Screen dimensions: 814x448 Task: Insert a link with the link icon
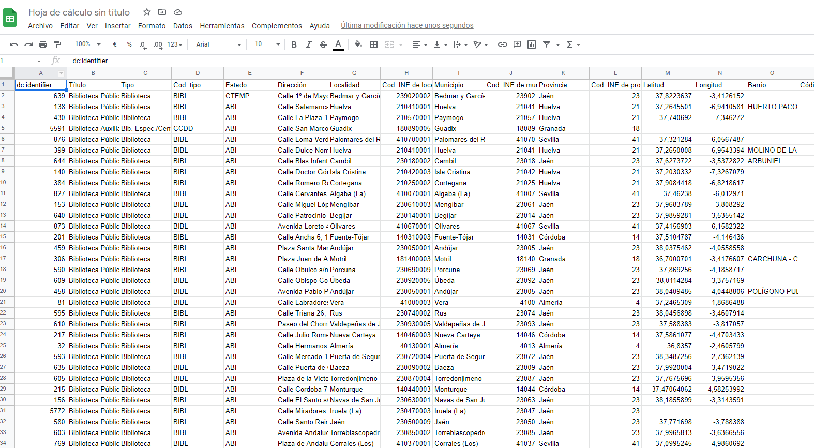pos(502,44)
